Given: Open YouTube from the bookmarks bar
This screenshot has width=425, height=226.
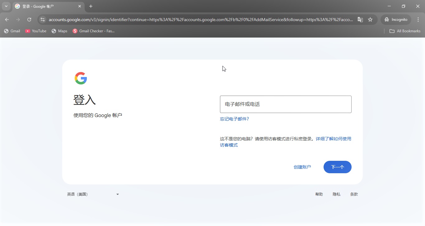Looking at the screenshot, I should click(x=35, y=31).
